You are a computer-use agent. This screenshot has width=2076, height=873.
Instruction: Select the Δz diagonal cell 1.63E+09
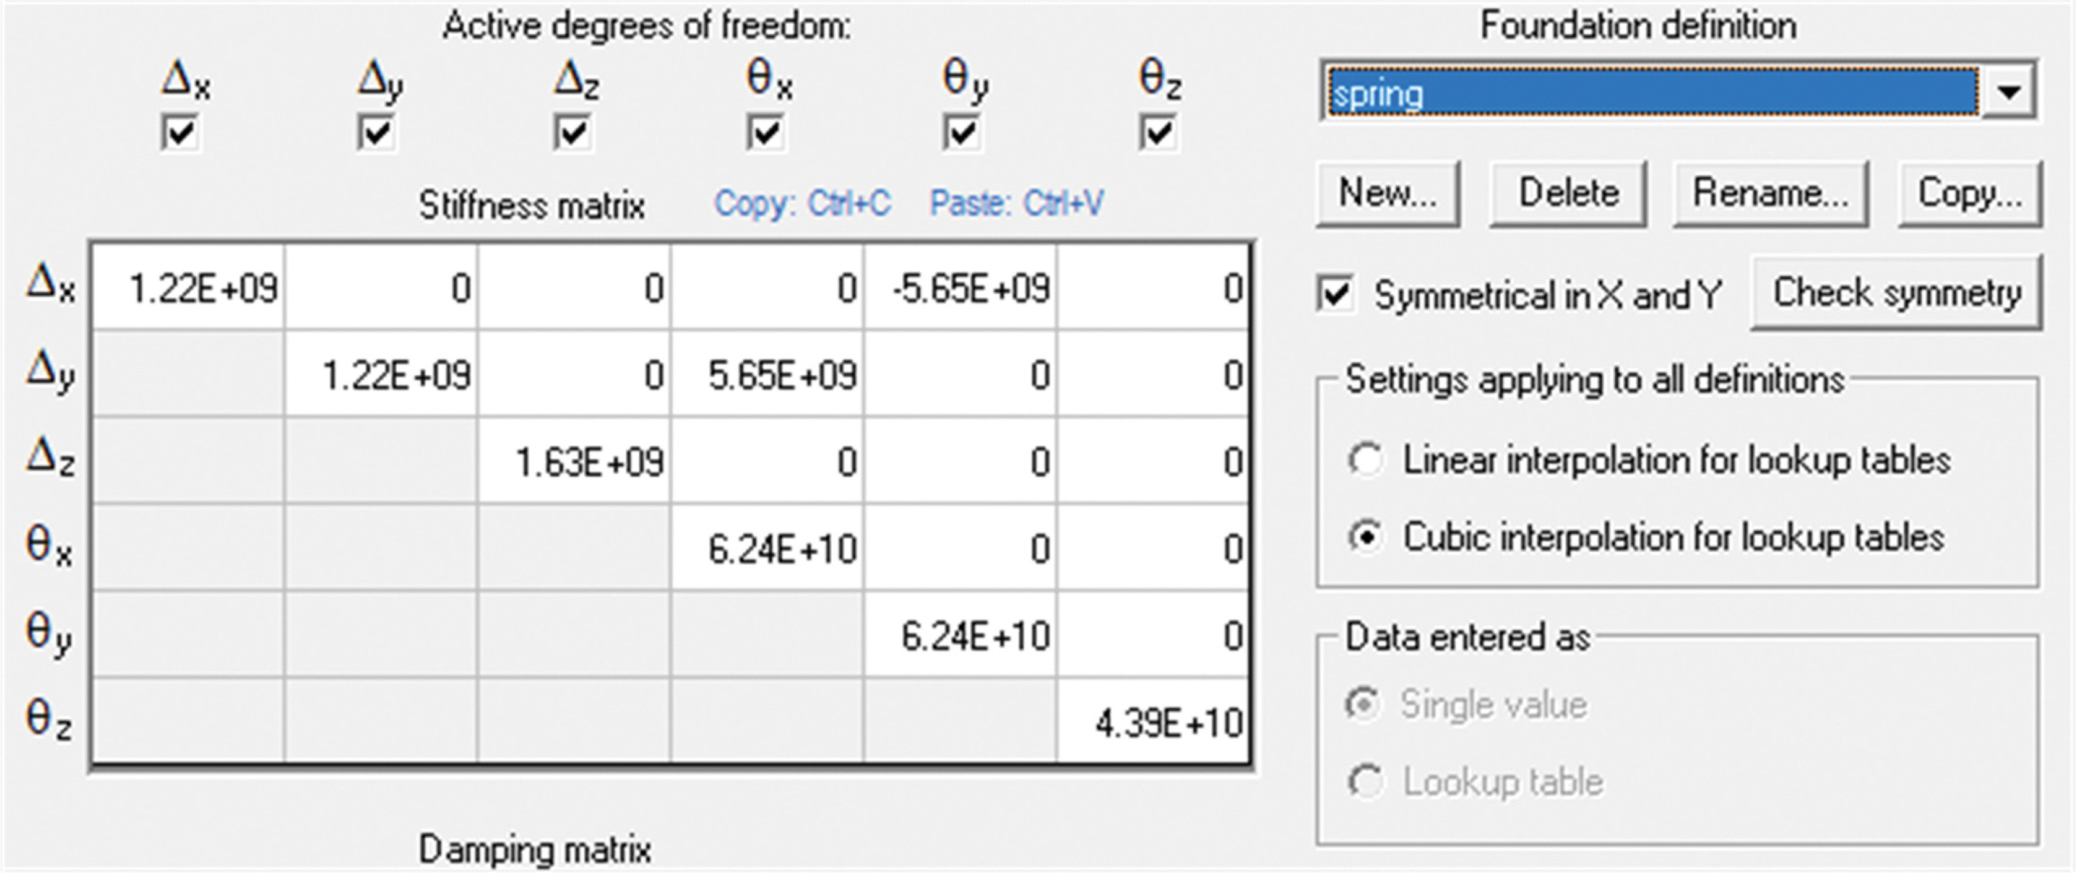pyautogui.click(x=574, y=462)
